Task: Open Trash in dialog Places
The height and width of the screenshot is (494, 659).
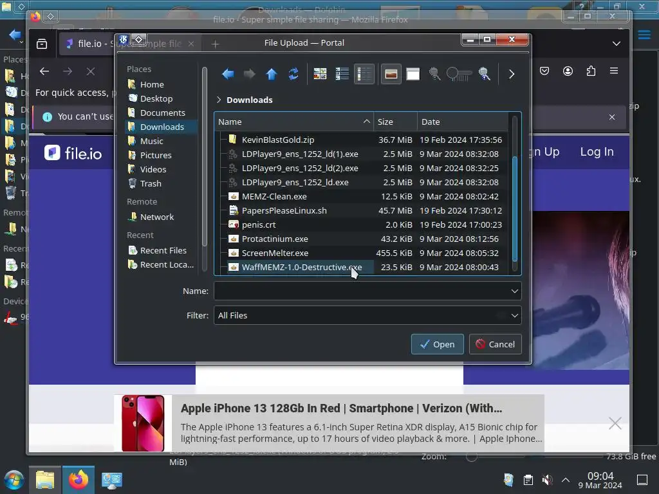Action: tap(160, 183)
